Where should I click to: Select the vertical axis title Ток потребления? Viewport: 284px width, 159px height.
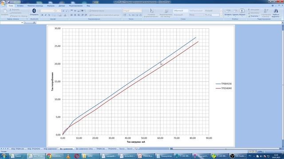tap(52, 81)
